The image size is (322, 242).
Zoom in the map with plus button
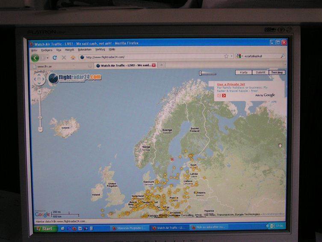[39, 91]
